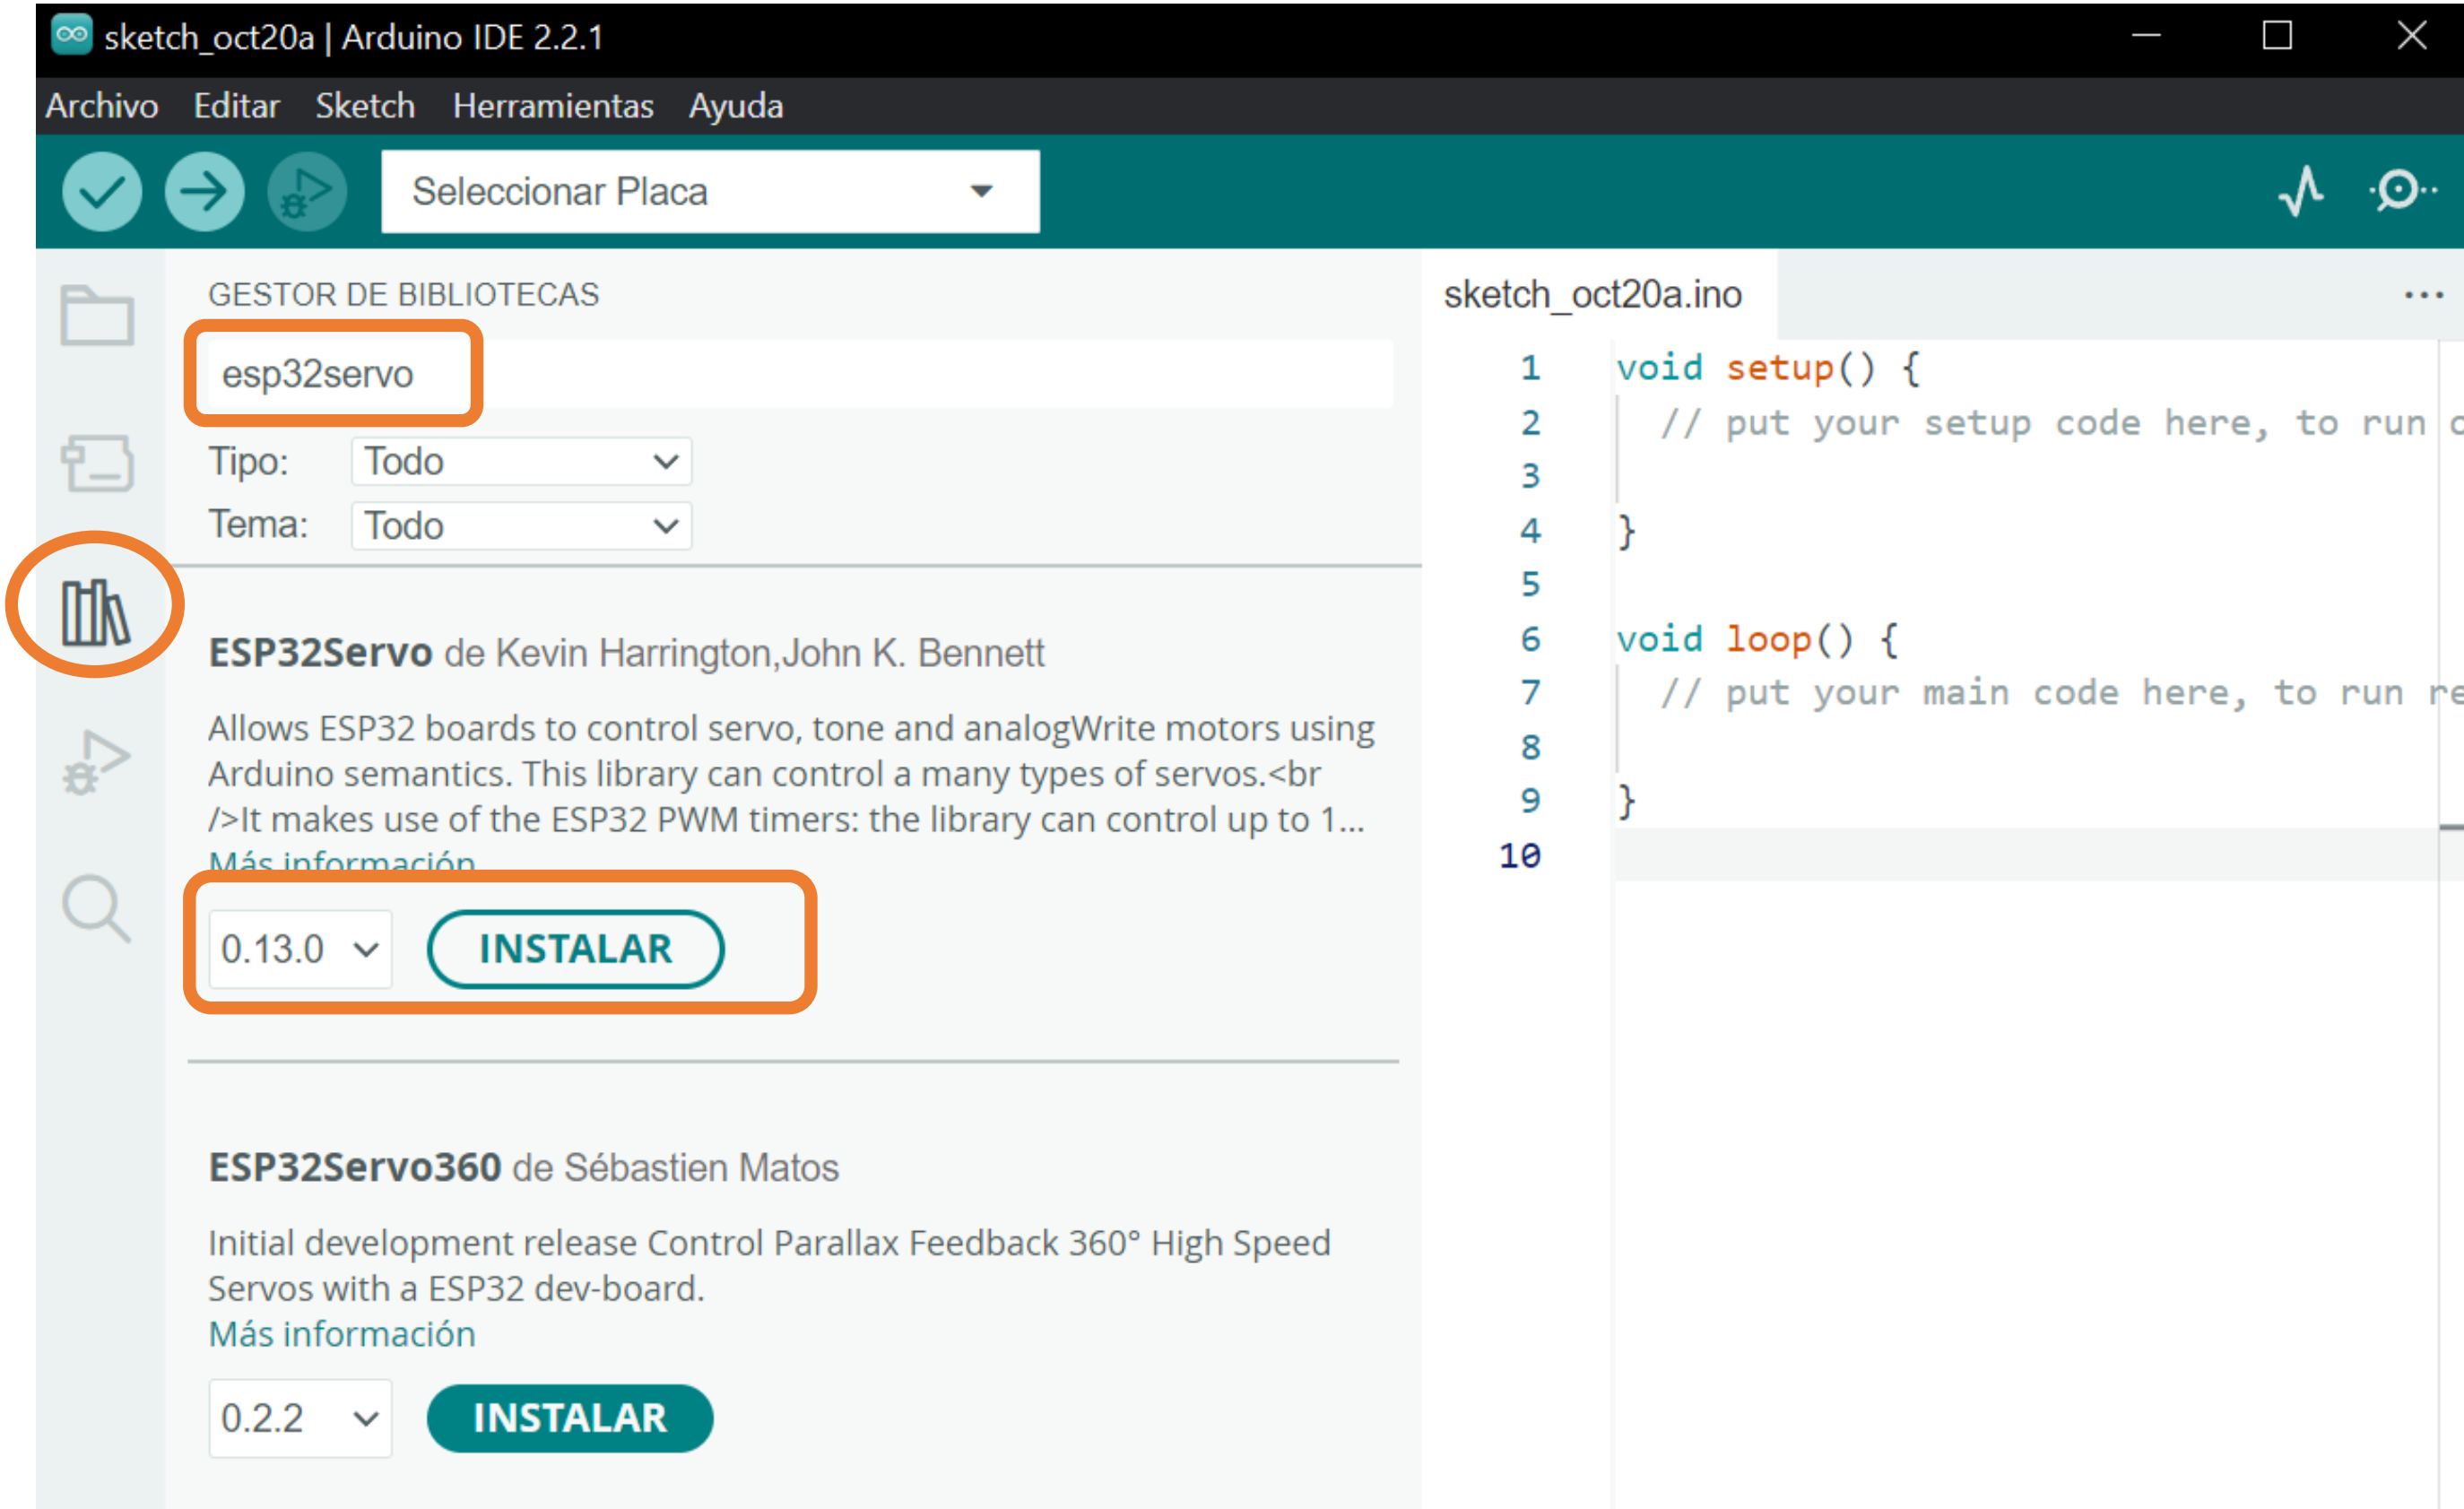Screen dimensions: 2464x1509
Task: Open the Boards Manager sidebar icon
Action: 97,463
